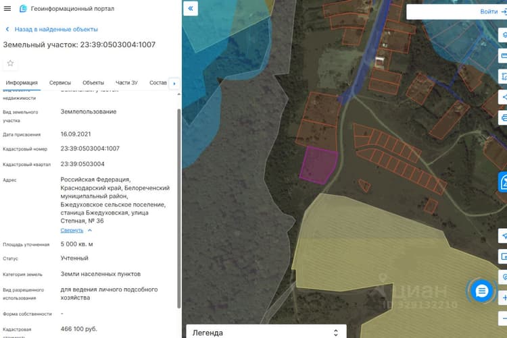Image resolution: width=507 pixels, height=338 pixels.
Task: Open the chat message bubble button
Action: pyautogui.click(x=482, y=291)
